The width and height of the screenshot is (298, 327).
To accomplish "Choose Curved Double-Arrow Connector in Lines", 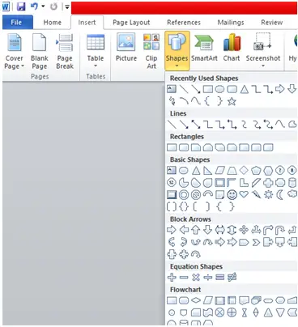I will point(268,125).
